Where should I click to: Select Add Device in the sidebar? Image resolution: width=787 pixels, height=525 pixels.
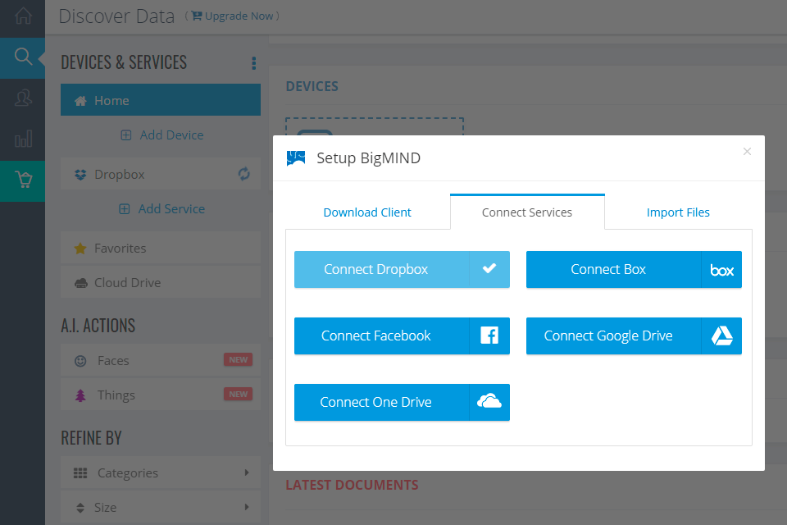click(x=161, y=135)
